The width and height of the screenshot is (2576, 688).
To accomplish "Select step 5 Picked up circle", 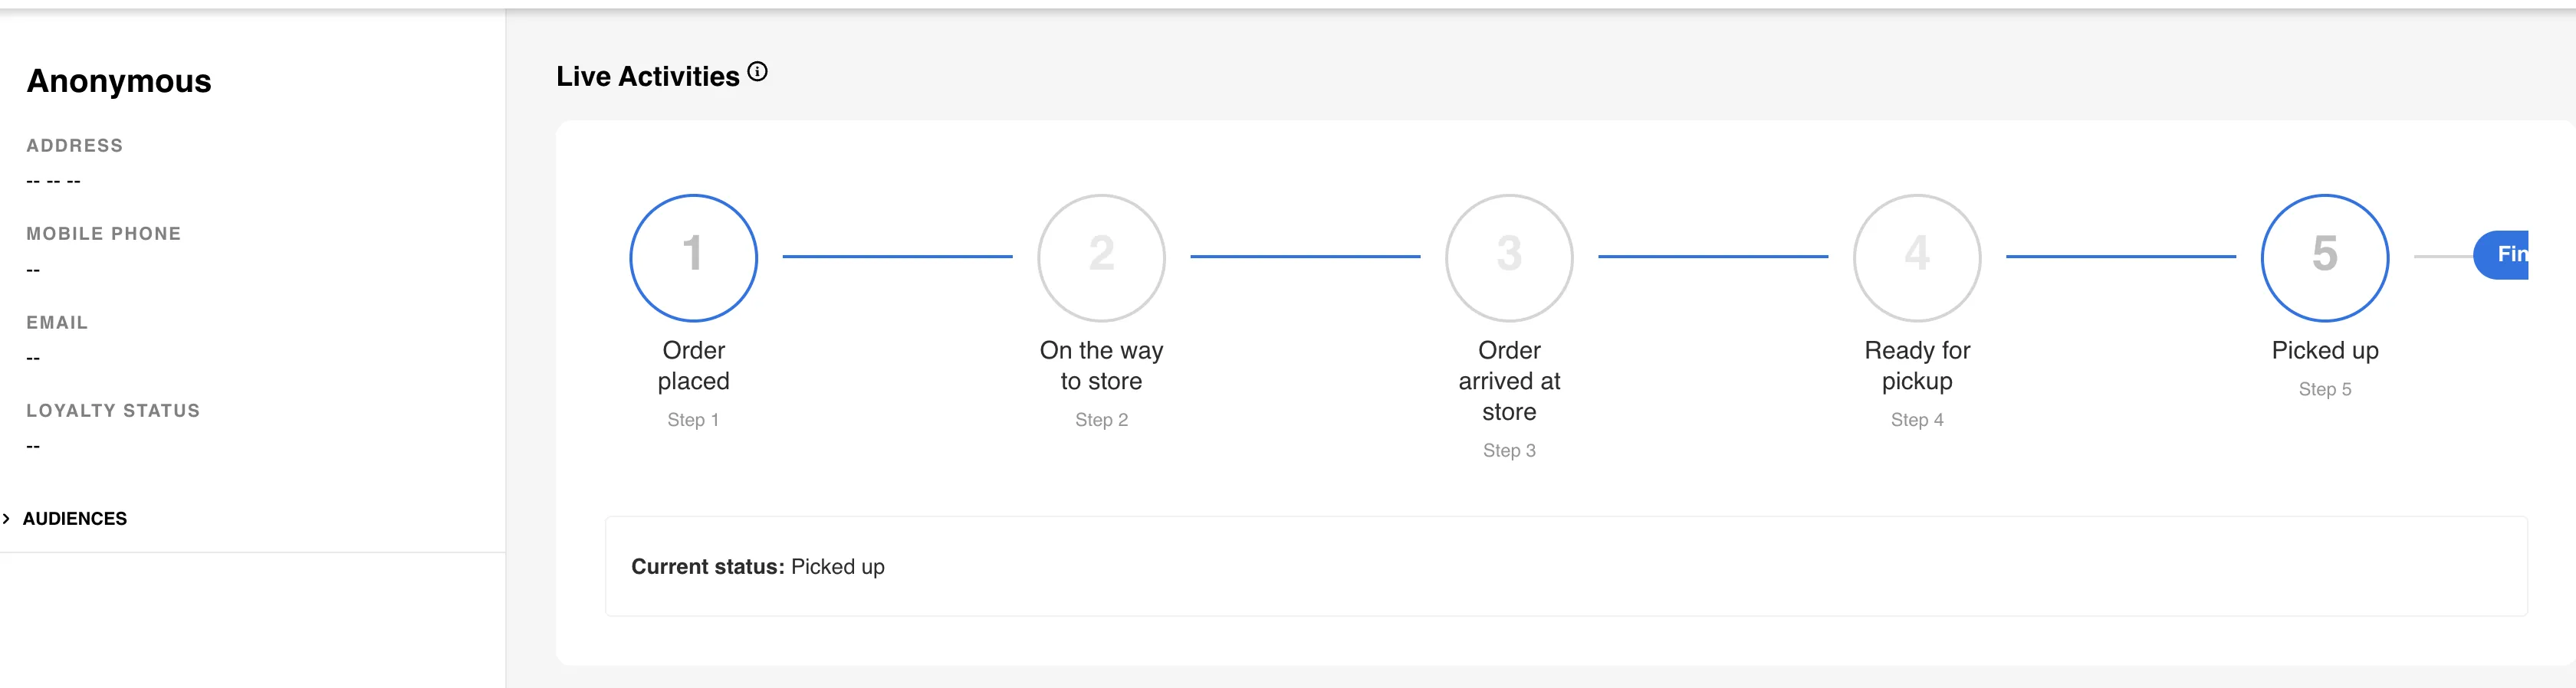I will tap(2325, 257).
